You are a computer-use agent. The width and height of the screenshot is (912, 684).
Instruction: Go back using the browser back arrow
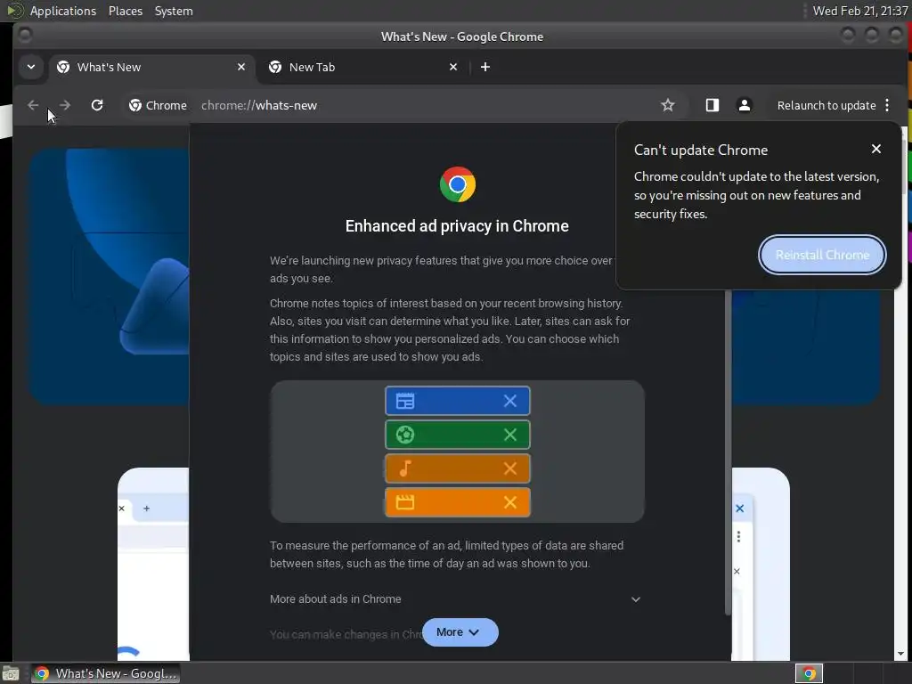(x=33, y=105)
